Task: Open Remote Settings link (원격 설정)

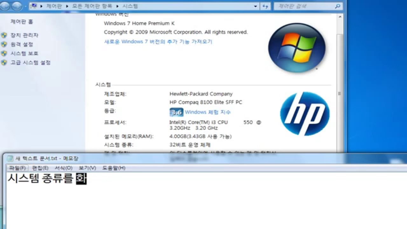Action: 22,45
